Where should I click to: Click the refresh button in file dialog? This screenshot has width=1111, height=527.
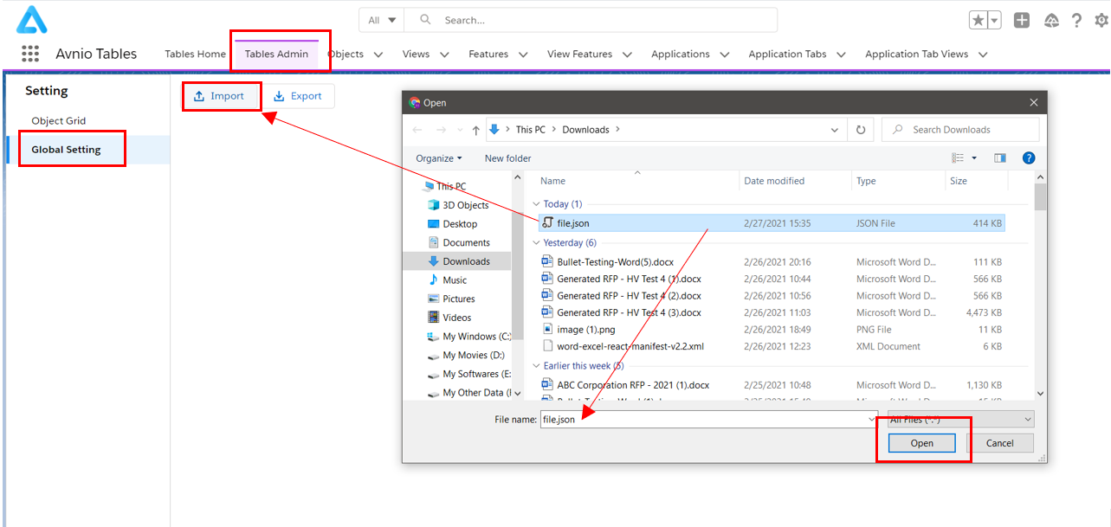pos(860,130)
